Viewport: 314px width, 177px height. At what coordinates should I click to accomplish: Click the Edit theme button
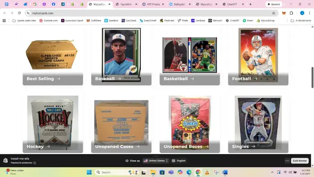pos(300,161)
